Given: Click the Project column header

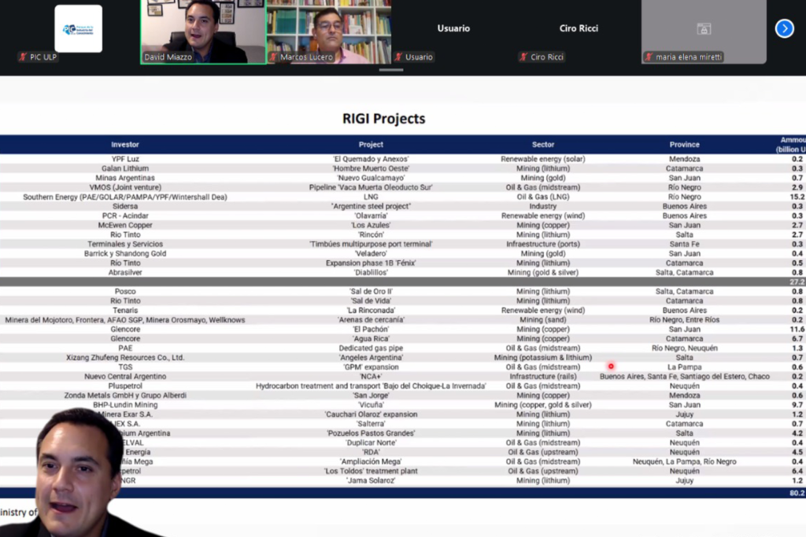Looking at the screenshot, I should click(x=371, y=145).
